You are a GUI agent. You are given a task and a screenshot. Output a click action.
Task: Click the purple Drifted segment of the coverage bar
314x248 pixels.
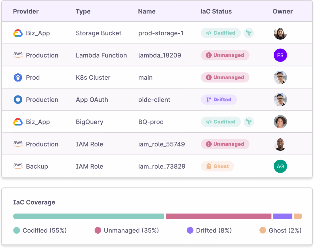(283, 216)
